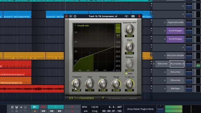The image size is (201, 113).
Task: Click the volume/pan fader right of PlaySomeDrums64
Action: point(189,22)
